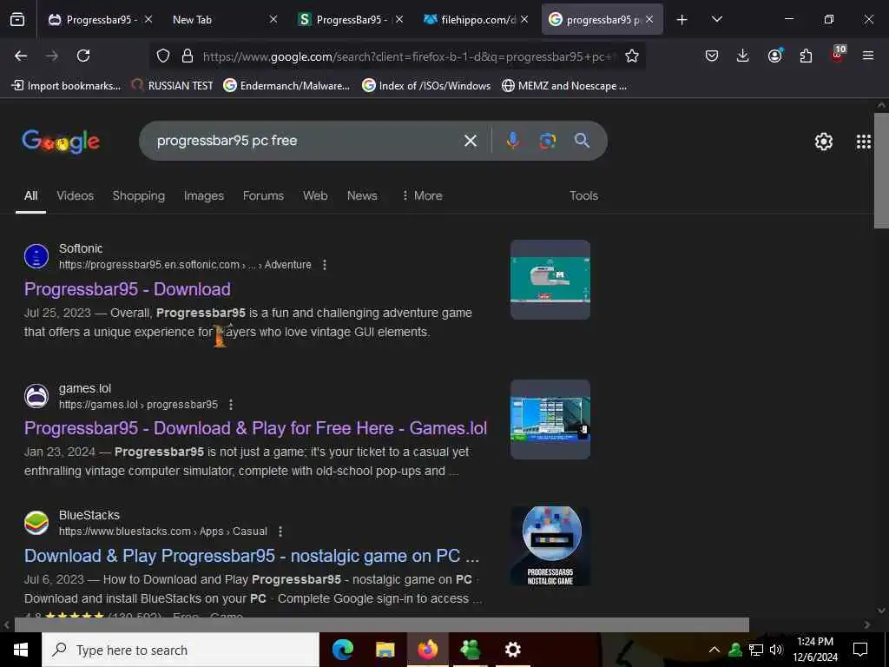
Task: Open File Explorer from taskbar
Action: point(385,650)
